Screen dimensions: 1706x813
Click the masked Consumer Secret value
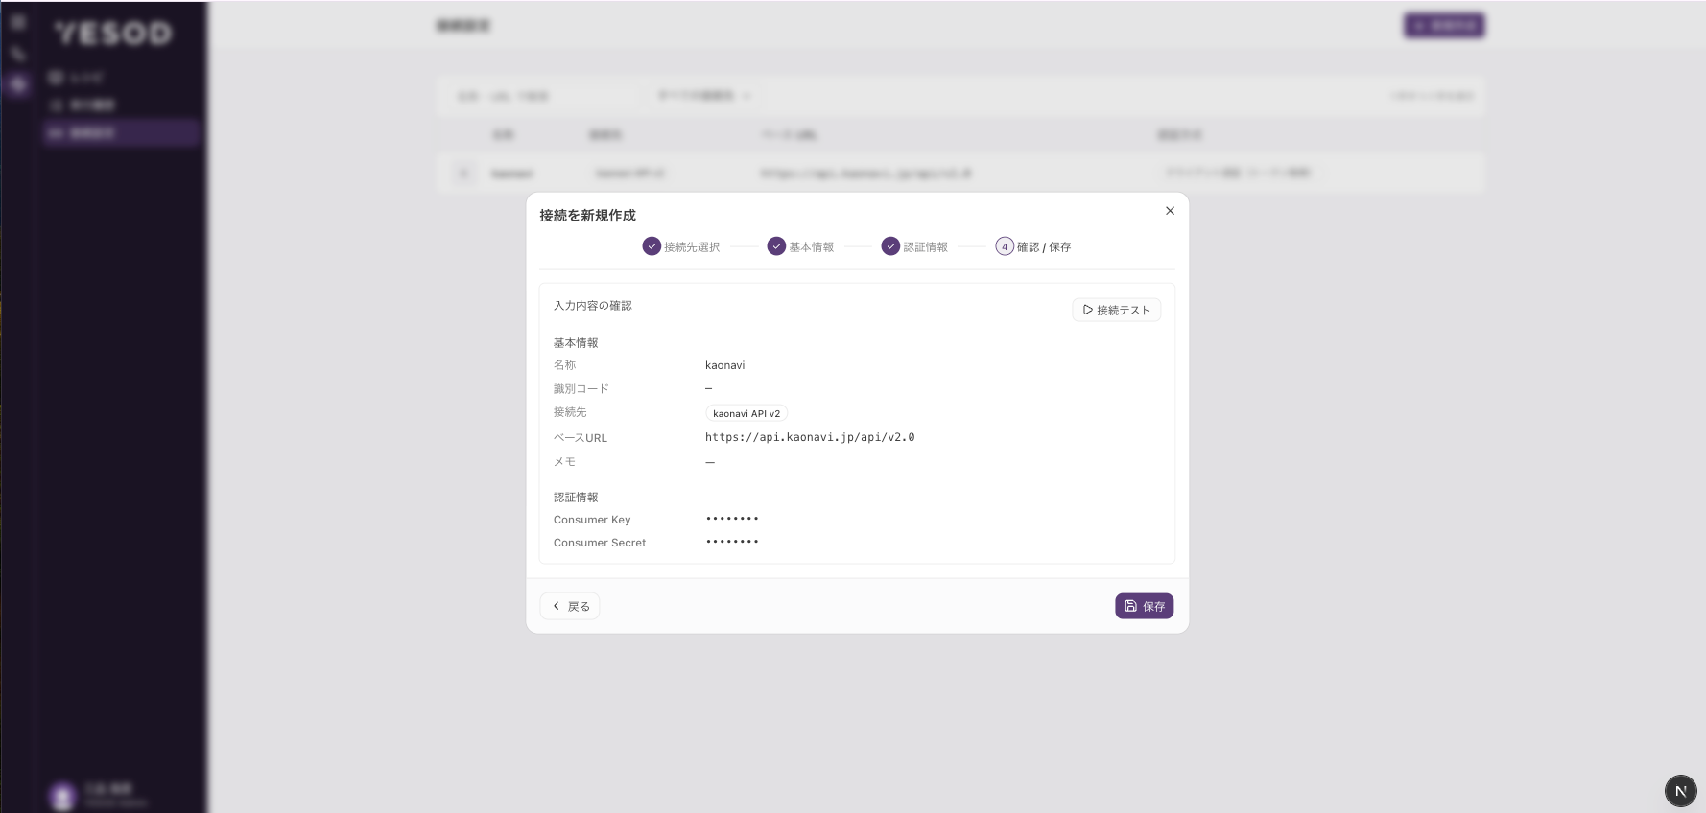tap(732, 542)
